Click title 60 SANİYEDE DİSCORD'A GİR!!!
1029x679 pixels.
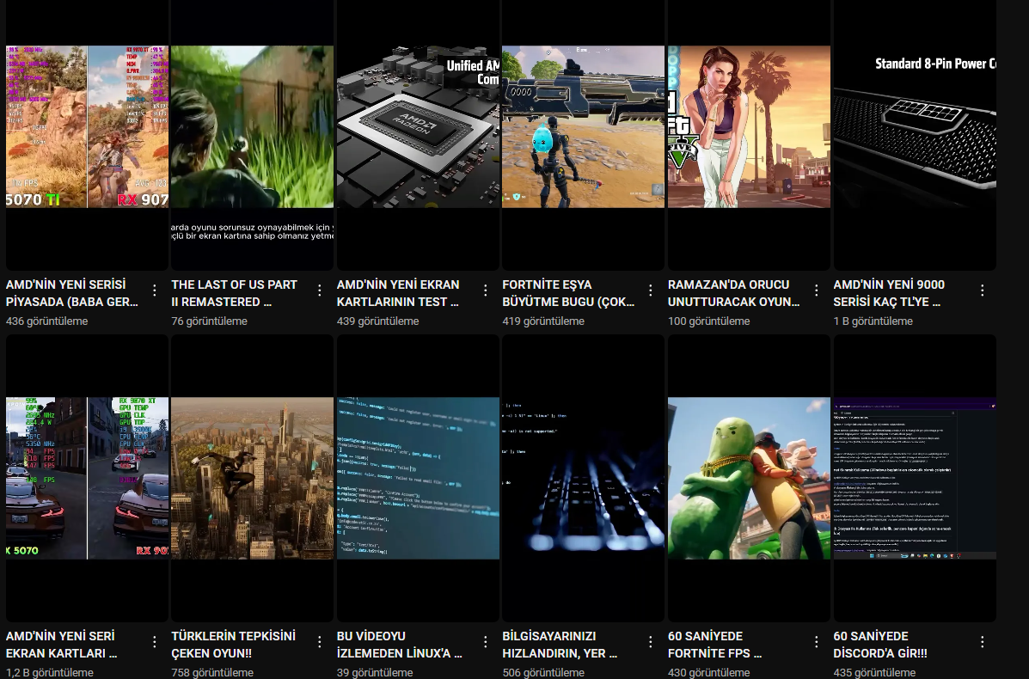pos(880,645)
